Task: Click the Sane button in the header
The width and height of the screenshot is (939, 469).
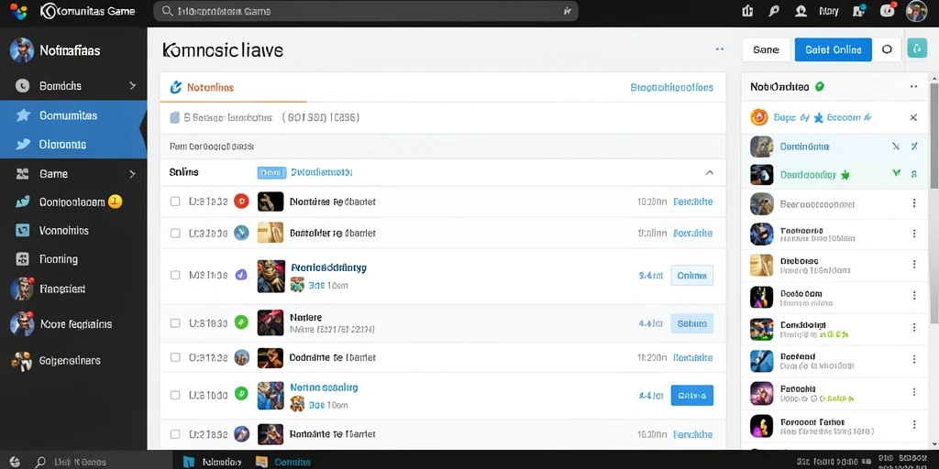Action: 766,49
